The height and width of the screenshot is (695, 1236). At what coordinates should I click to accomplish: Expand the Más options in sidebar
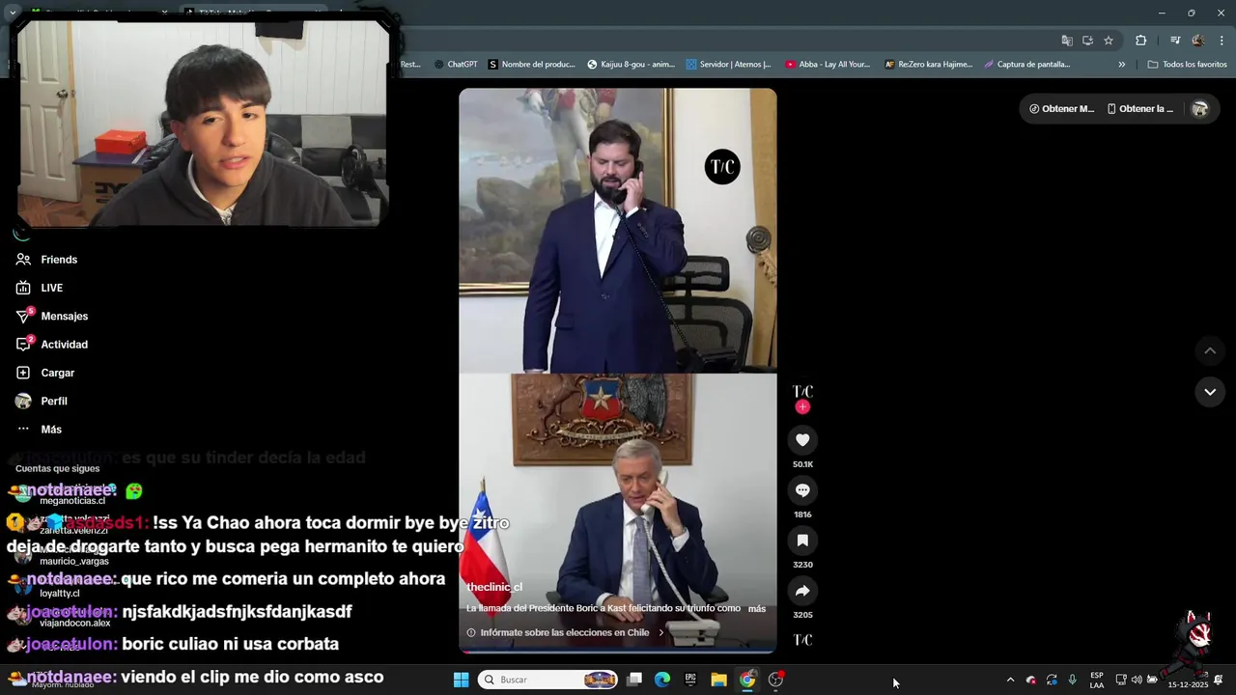(x=39, y=430)
